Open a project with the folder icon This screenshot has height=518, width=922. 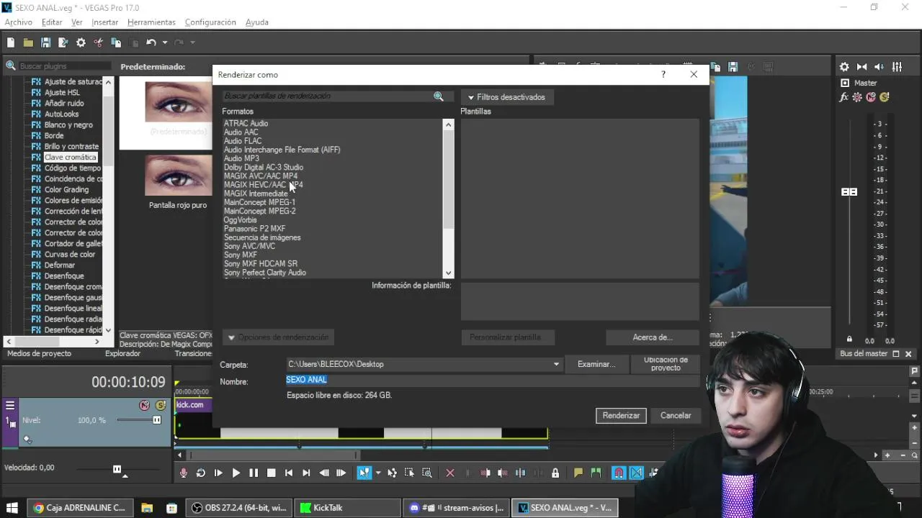point(28,43)
